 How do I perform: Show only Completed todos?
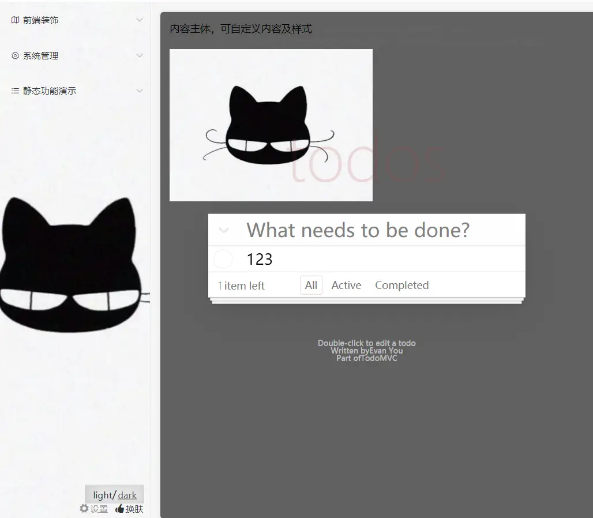pos(401,286)
